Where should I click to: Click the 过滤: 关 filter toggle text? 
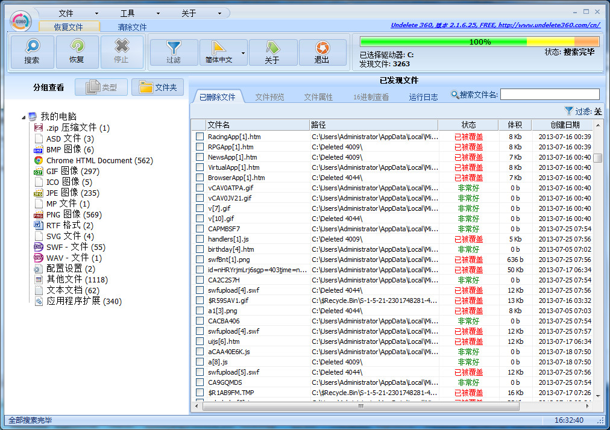click(x=588, y=111)
